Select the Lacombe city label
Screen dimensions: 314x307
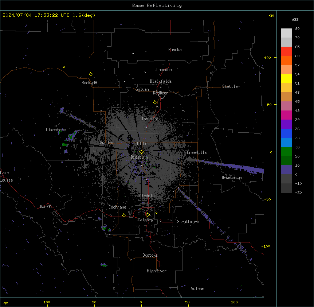click(164, 70)
